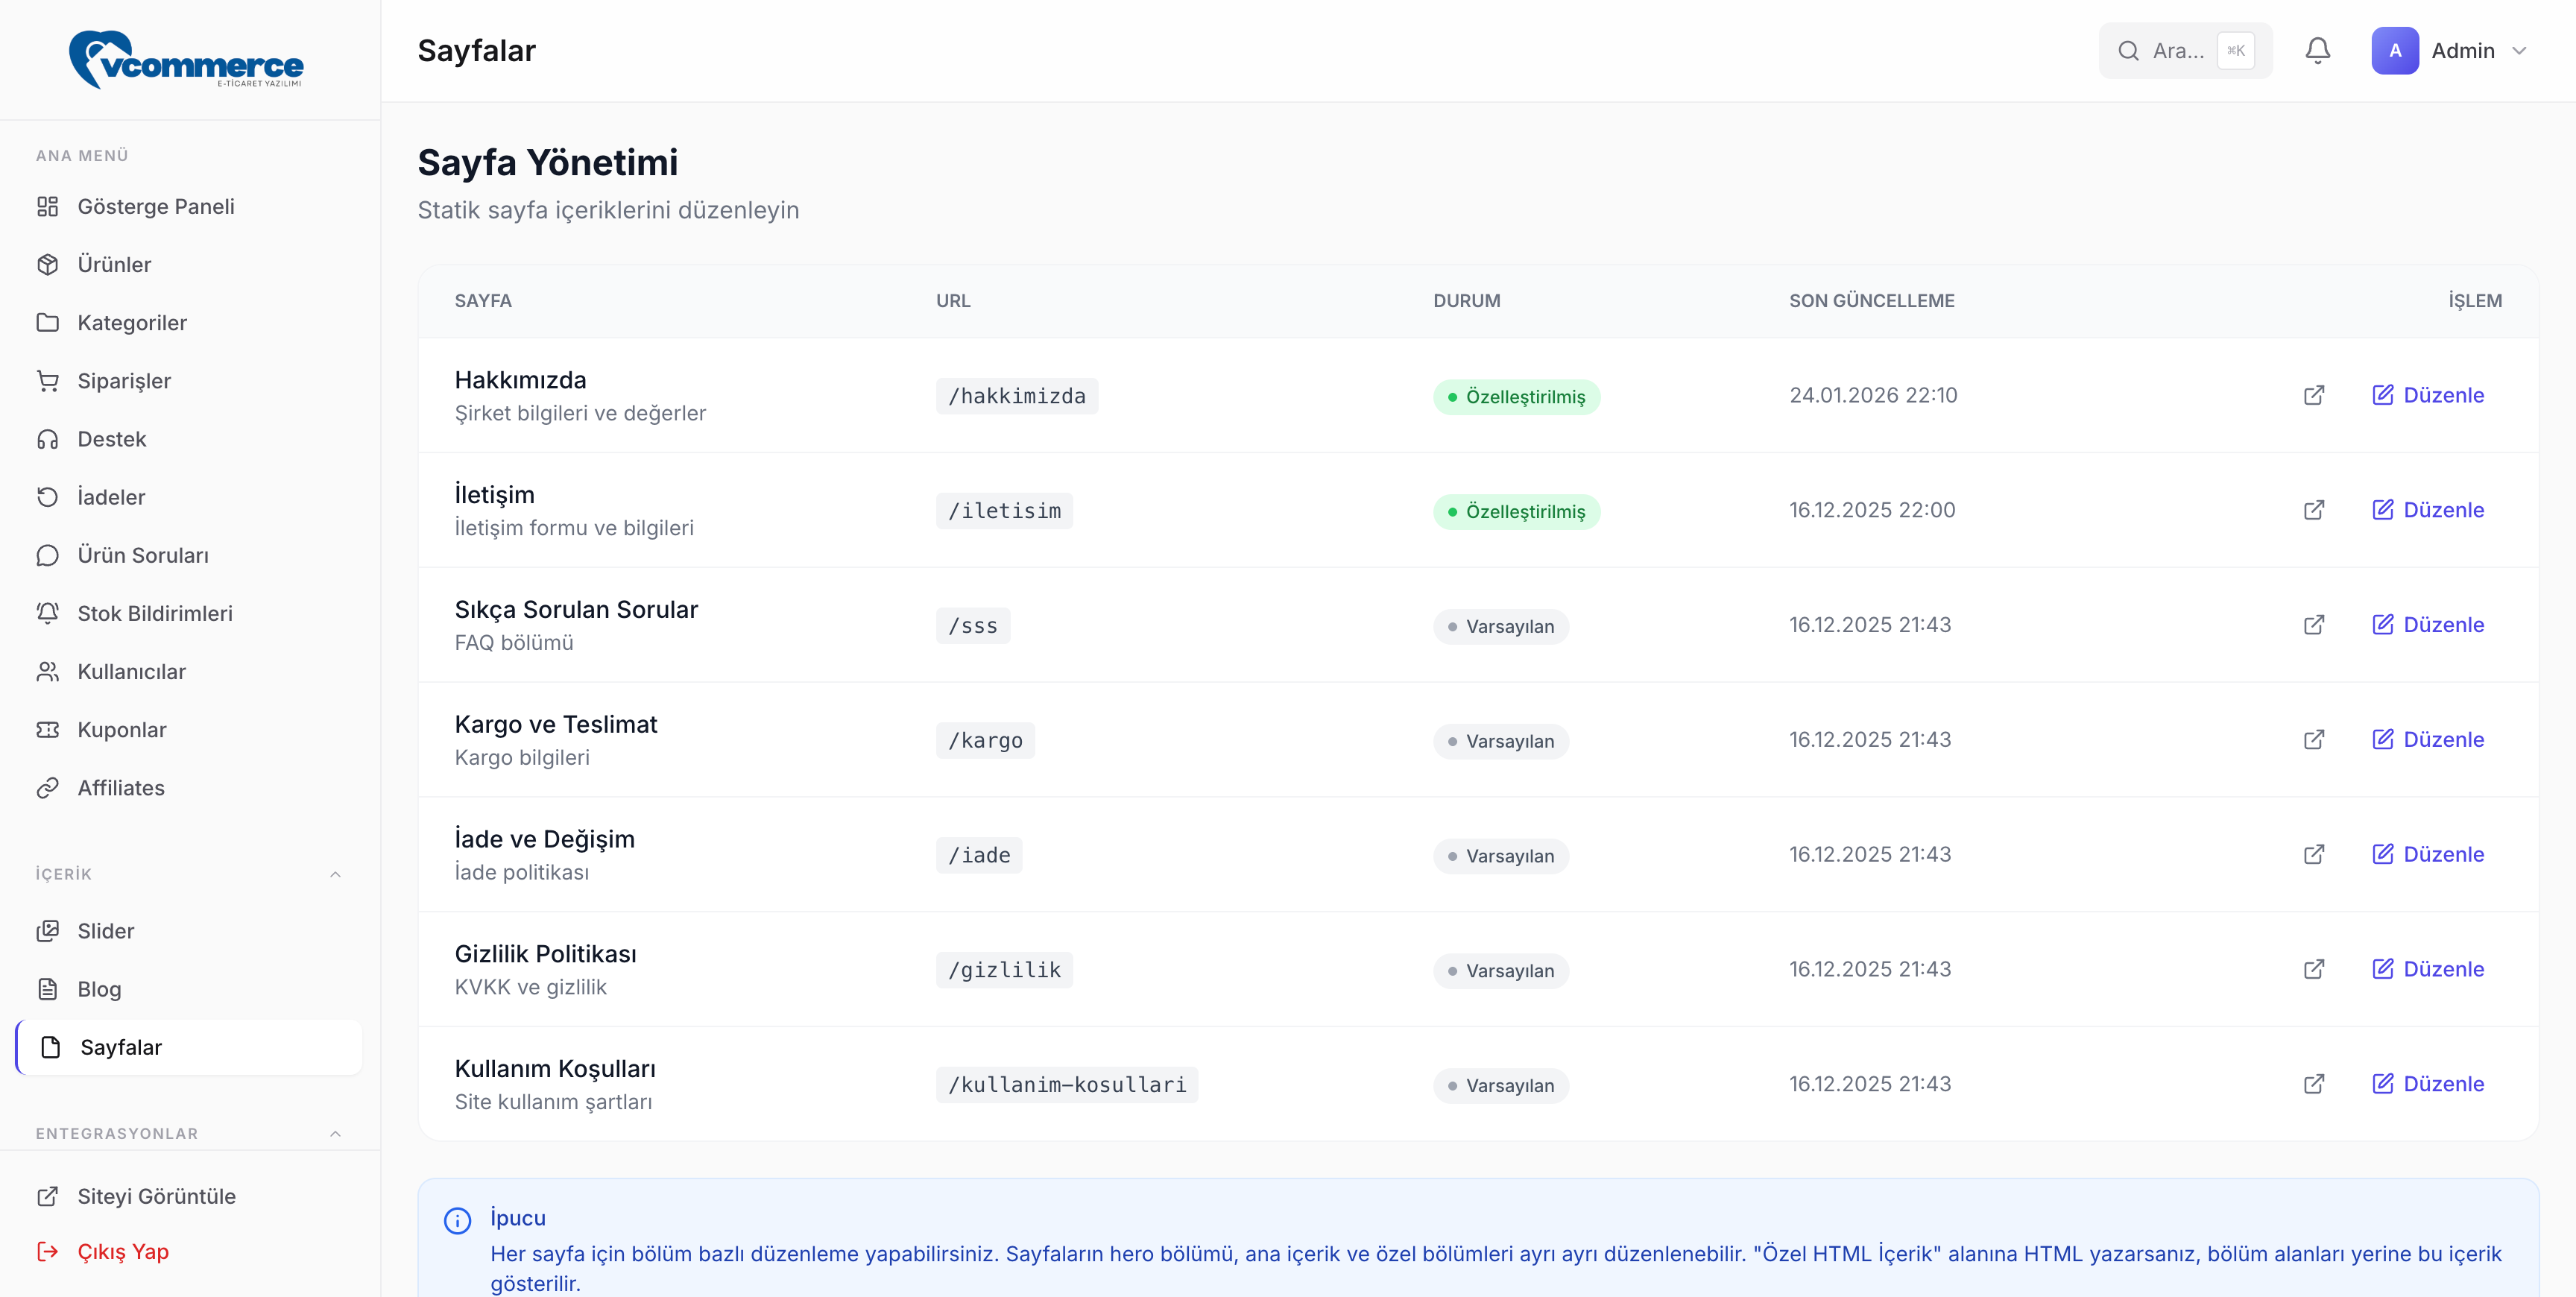Select Kuponlar from the sidebar
Screen dimensions: 2576x1297
(122, 730)
